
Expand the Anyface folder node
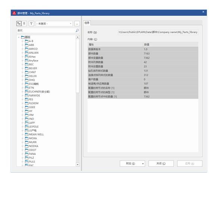(x=22, y=60)
